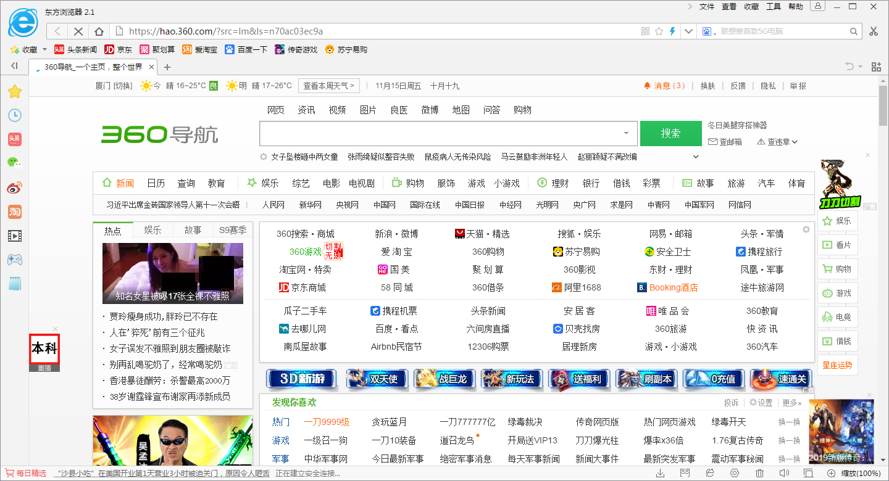Open the Toutiao news sidebar icon
This screenshot has height=481, width=889.
[x=14, y=139]
